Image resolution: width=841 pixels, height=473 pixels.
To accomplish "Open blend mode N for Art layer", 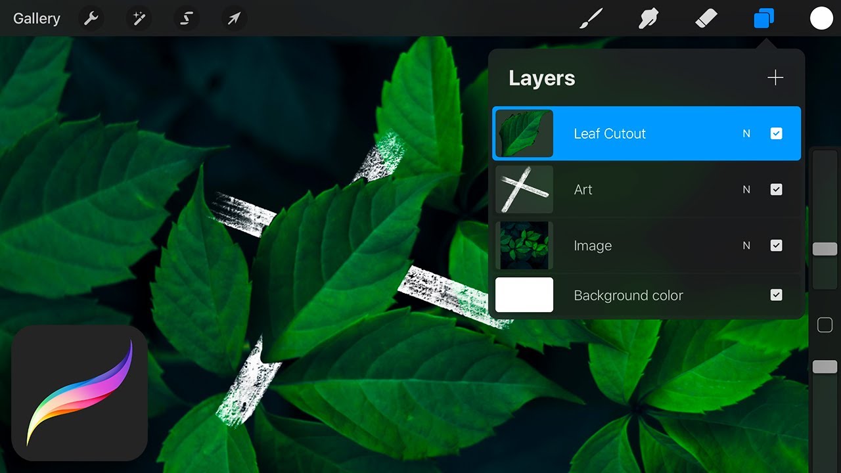I will (x=746, y=189).
